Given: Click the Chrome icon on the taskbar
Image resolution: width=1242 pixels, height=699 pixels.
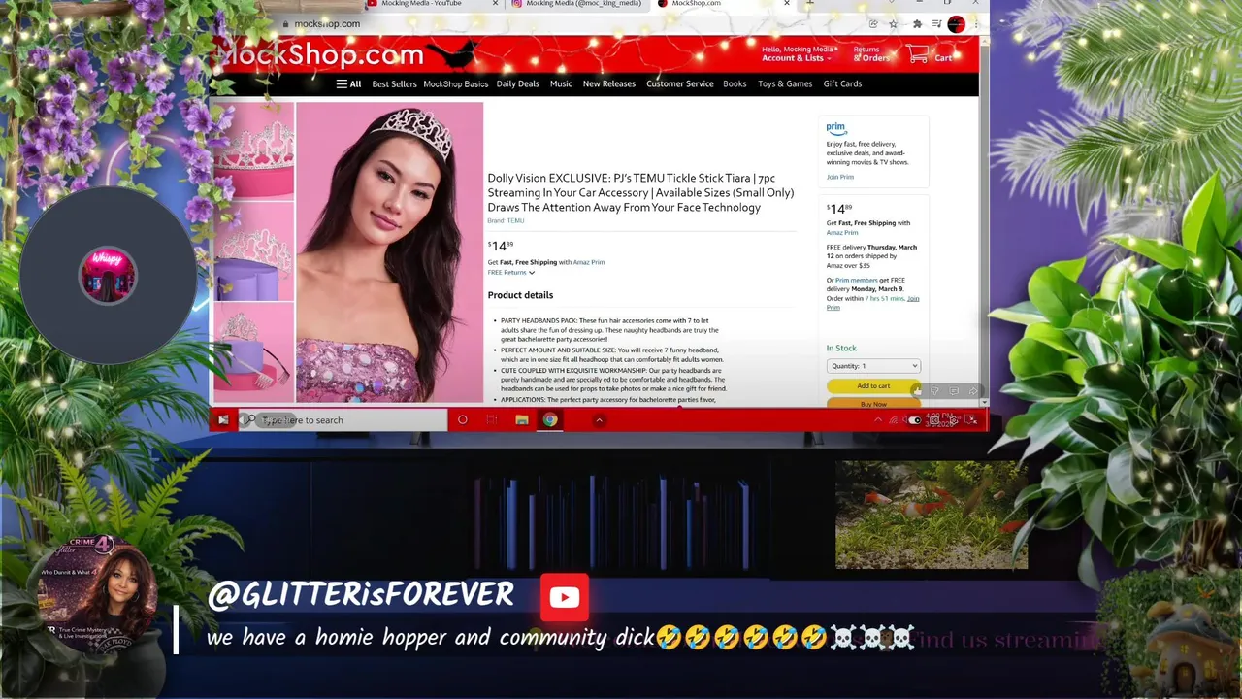Looking at the screenshot, I should [x=550, y=420].
